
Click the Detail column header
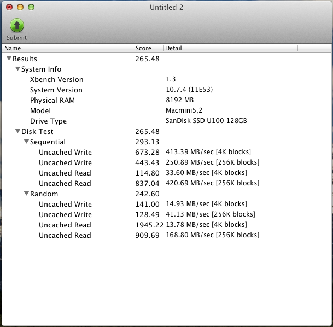point(231,48)
